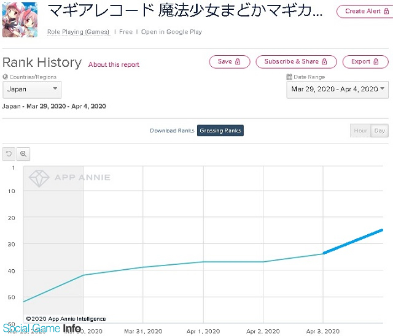393x336 pixels.
Task: Click the Mar 31, 2020 axis label
Action: click(143, 332)
